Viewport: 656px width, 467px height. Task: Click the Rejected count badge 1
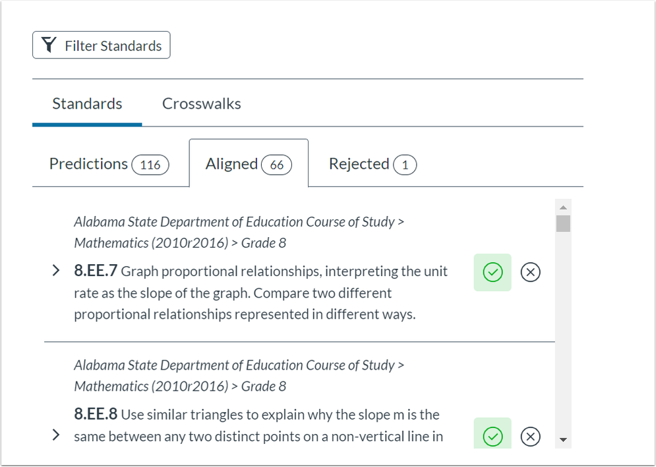[405, 165]
